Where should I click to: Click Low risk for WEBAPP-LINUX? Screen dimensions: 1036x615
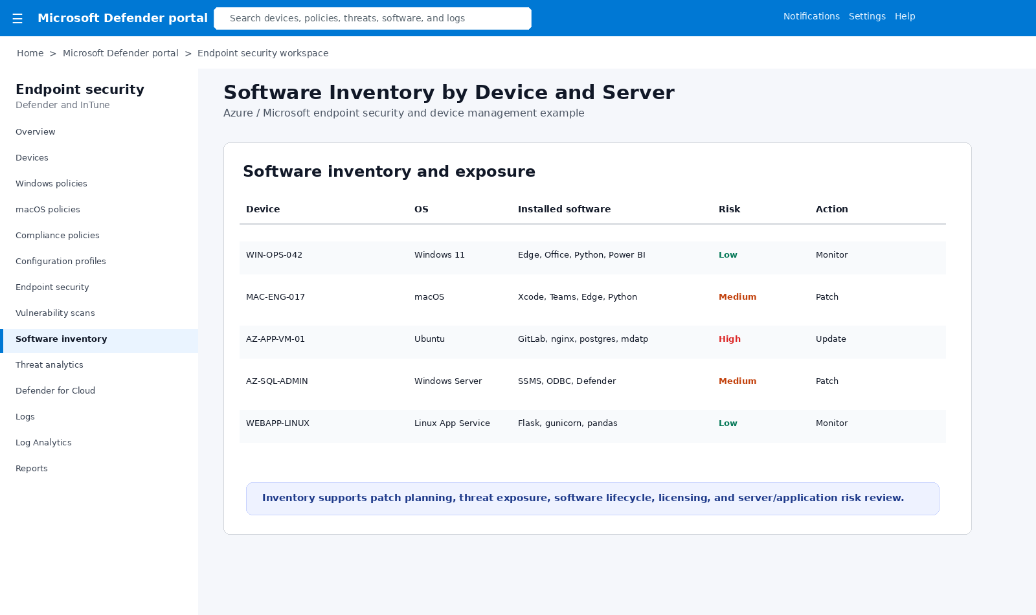point(728,423)
